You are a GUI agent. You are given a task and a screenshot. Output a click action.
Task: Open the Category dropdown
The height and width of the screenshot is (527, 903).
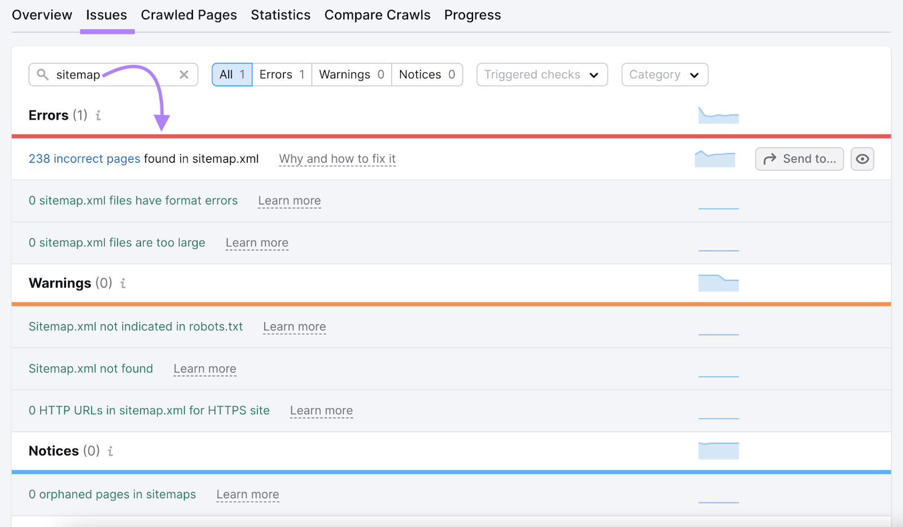664,74
